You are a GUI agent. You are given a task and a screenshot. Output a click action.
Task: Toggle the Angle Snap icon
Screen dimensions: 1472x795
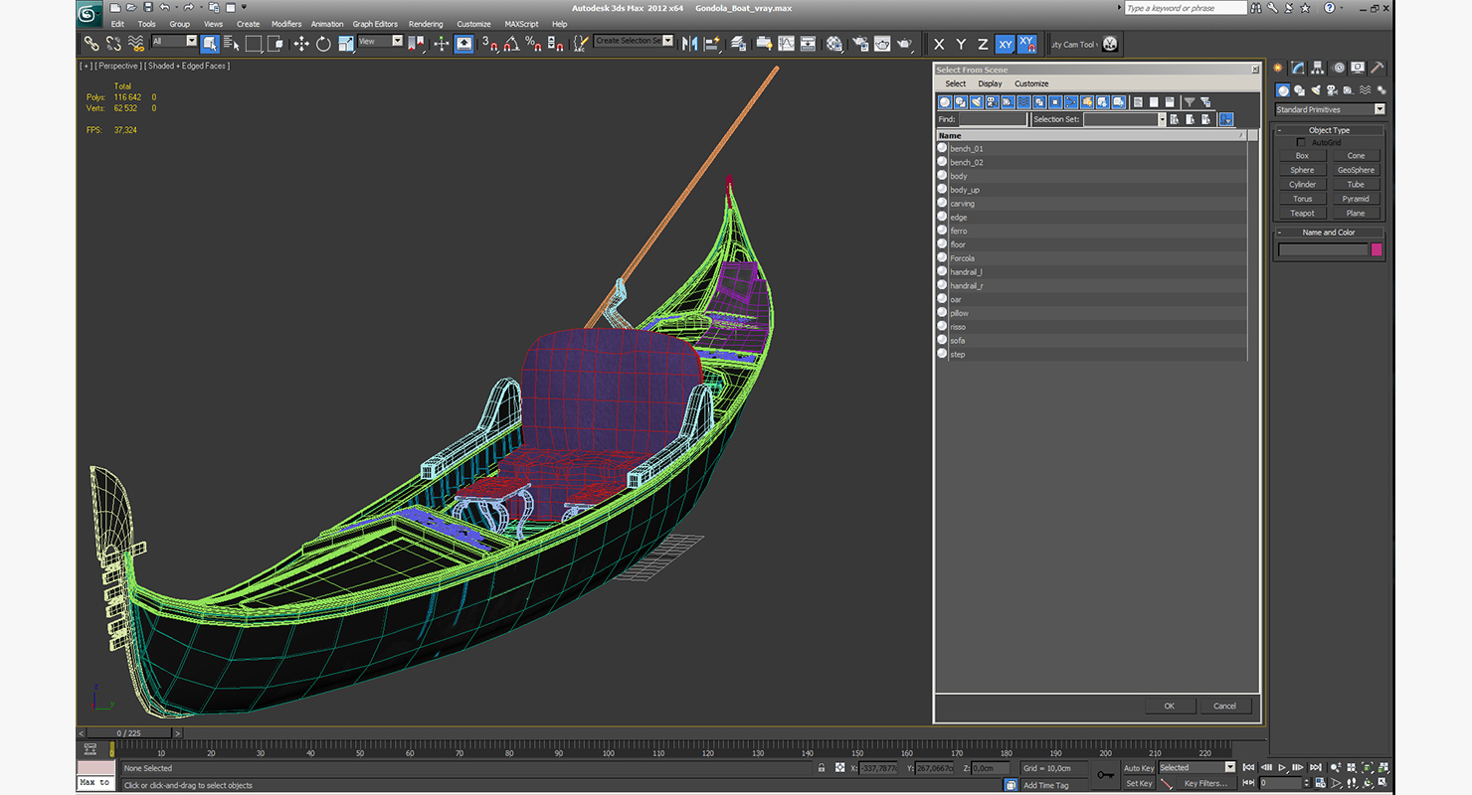pyautogui.click(x=511, y=44)
